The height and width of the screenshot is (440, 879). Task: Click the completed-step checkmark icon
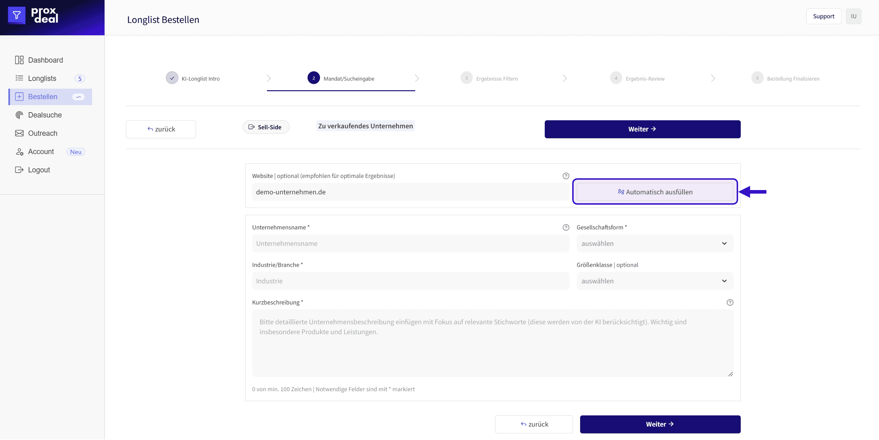172,78
